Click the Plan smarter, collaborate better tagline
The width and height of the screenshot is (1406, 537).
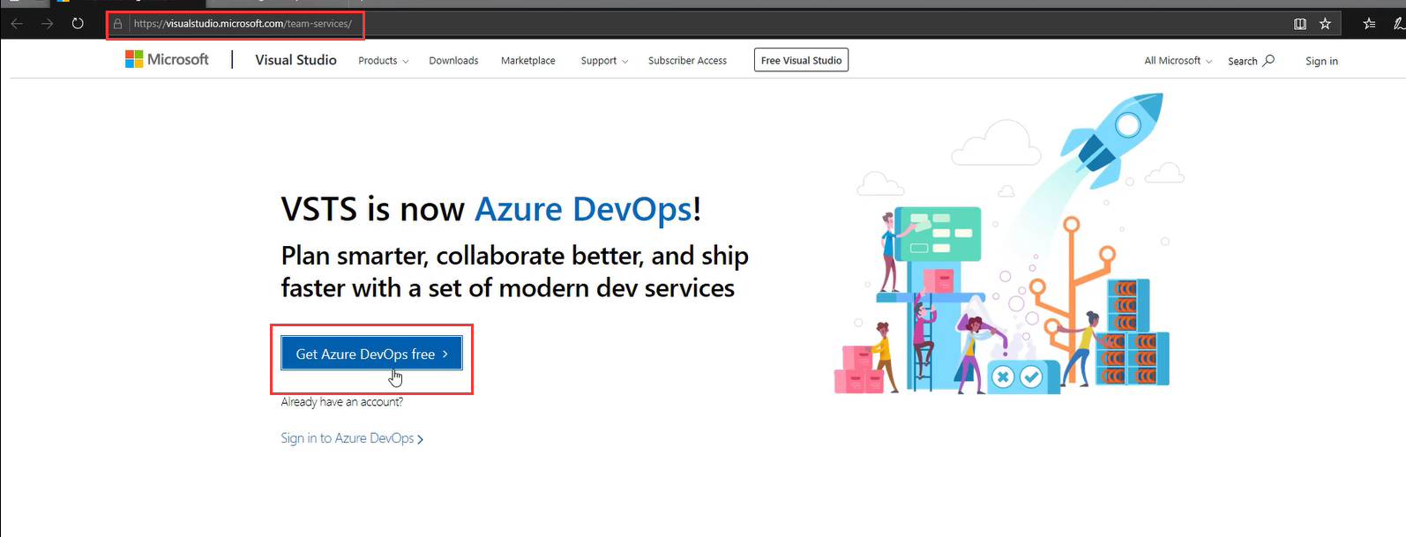[x=515, y=272]
